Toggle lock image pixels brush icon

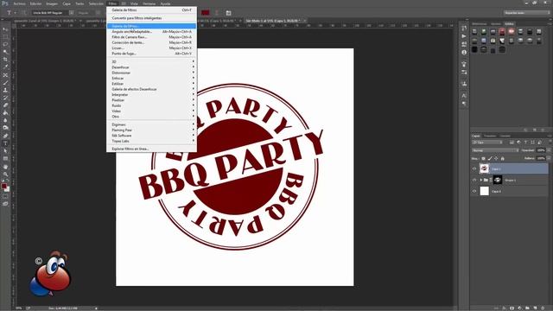coord(490,158)
